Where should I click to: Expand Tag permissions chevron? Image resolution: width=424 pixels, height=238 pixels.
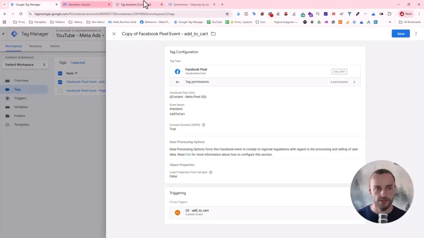click(x=354, y=82)
